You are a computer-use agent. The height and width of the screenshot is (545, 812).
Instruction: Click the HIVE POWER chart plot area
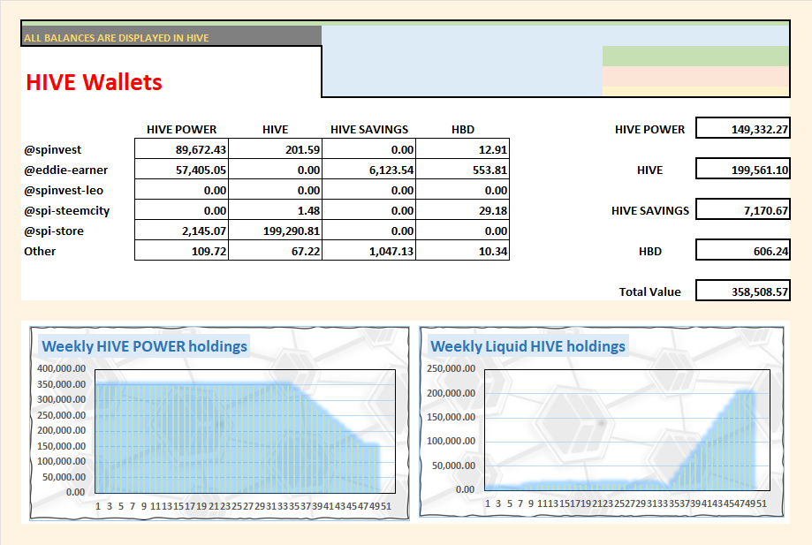[x=245, y=431]
